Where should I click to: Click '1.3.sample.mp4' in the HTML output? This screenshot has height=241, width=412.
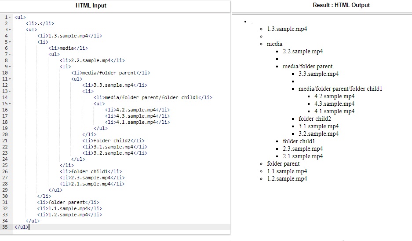click(287, 29)
